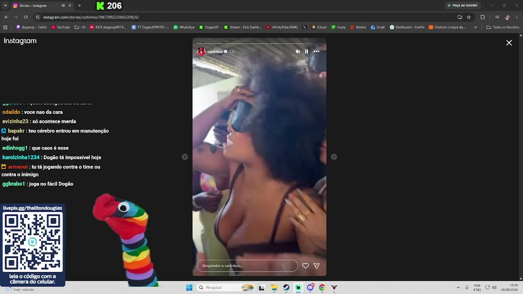Image resolution: width=523 pixels, height=294 pixels.
Task: Click the instagram.com address bar
Action: tap(245, 17)
